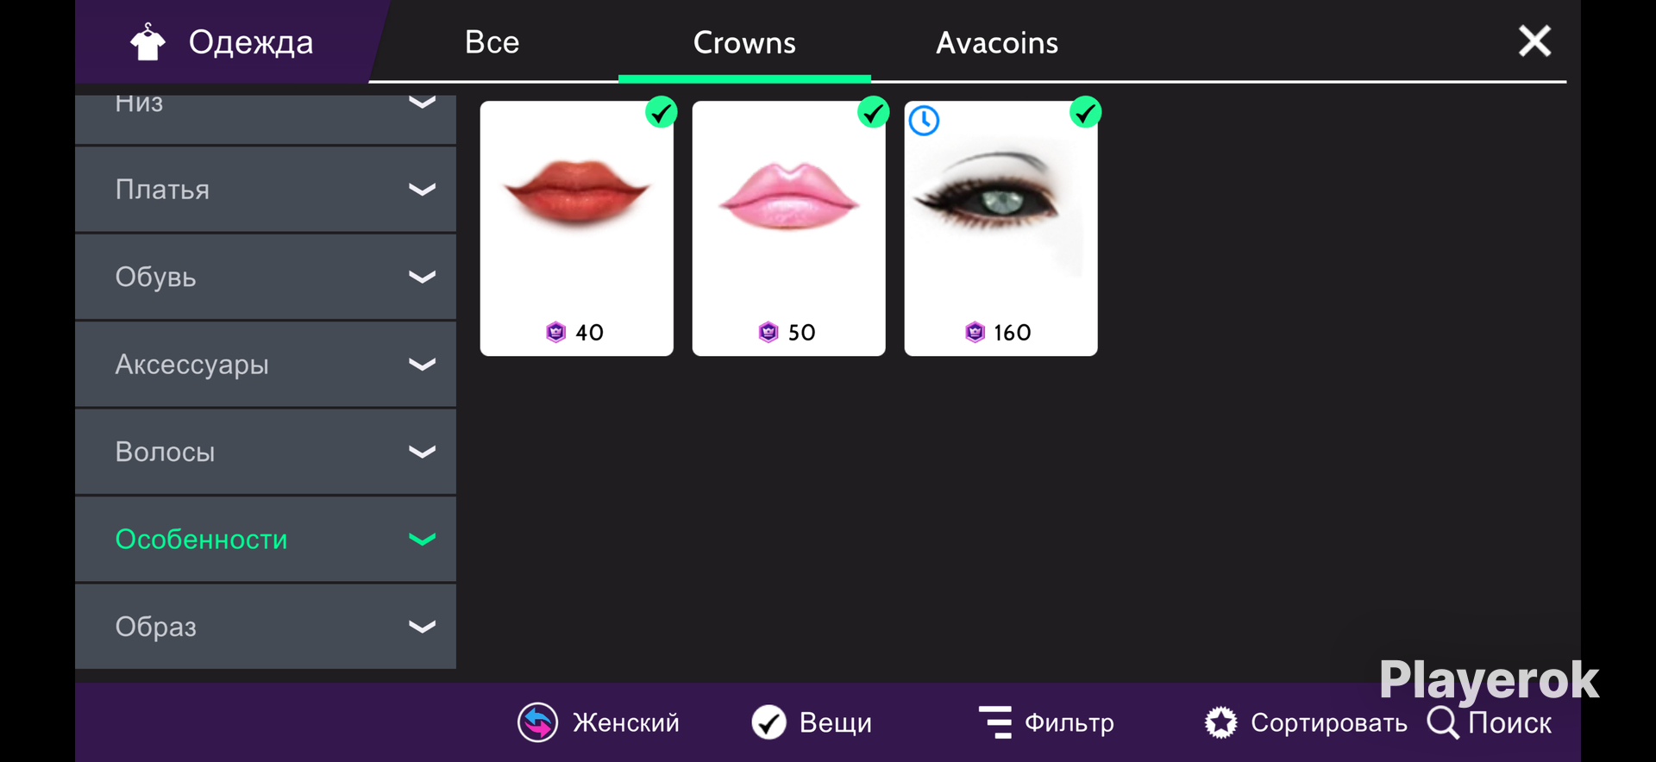The width and height of the screenshot is (1656, 762).
Task: Click the crown currency icon beside price 40
Action: tap(556, 332)
